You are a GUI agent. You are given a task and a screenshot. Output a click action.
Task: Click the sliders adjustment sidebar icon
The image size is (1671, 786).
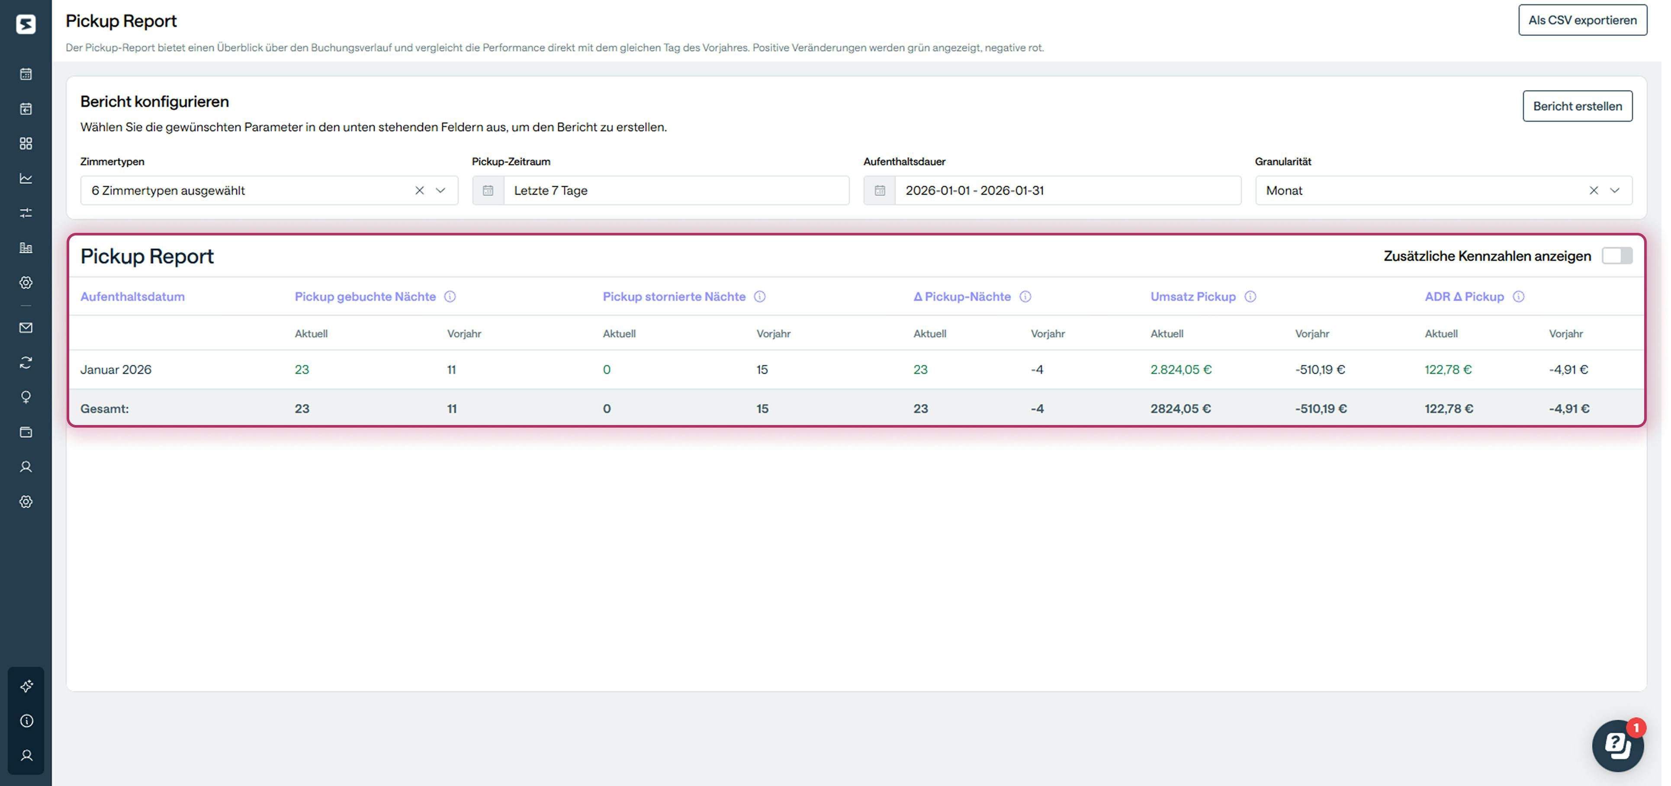[x=26, y=213]
